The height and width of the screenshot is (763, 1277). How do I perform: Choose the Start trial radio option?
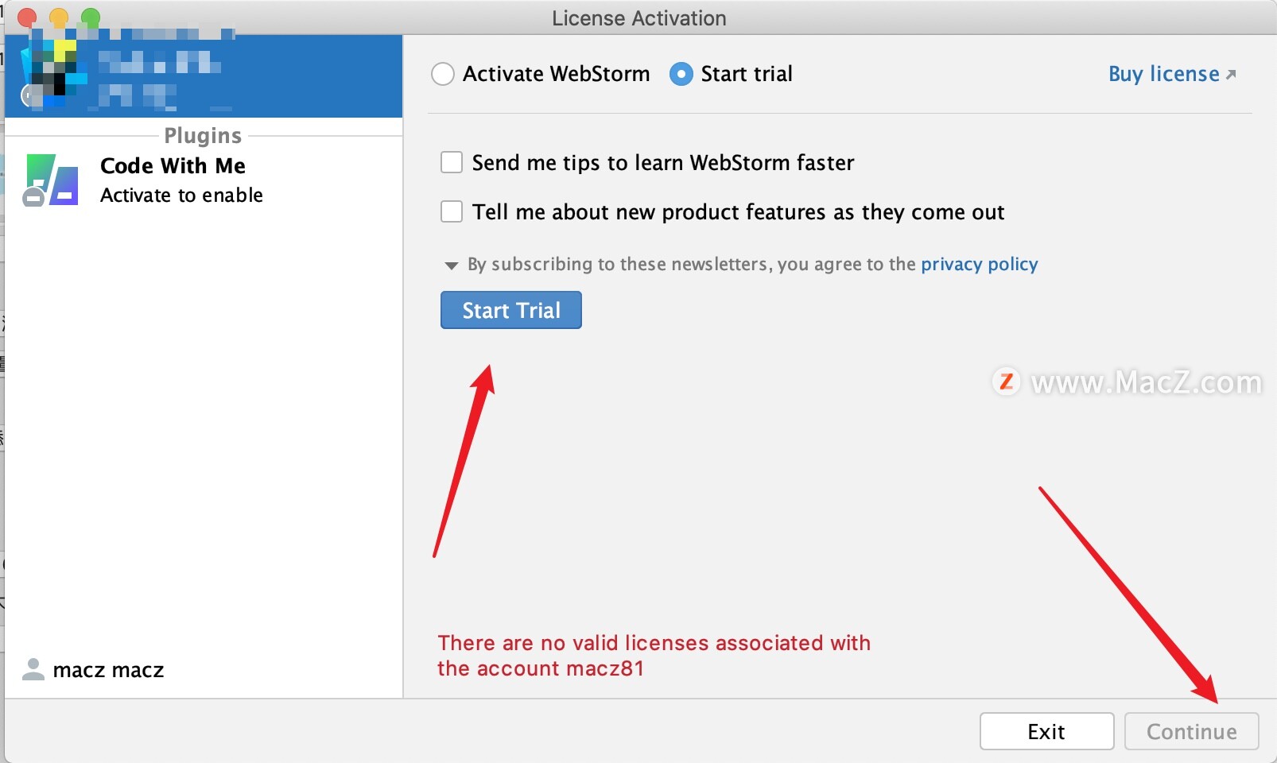[x=681, y=75]
